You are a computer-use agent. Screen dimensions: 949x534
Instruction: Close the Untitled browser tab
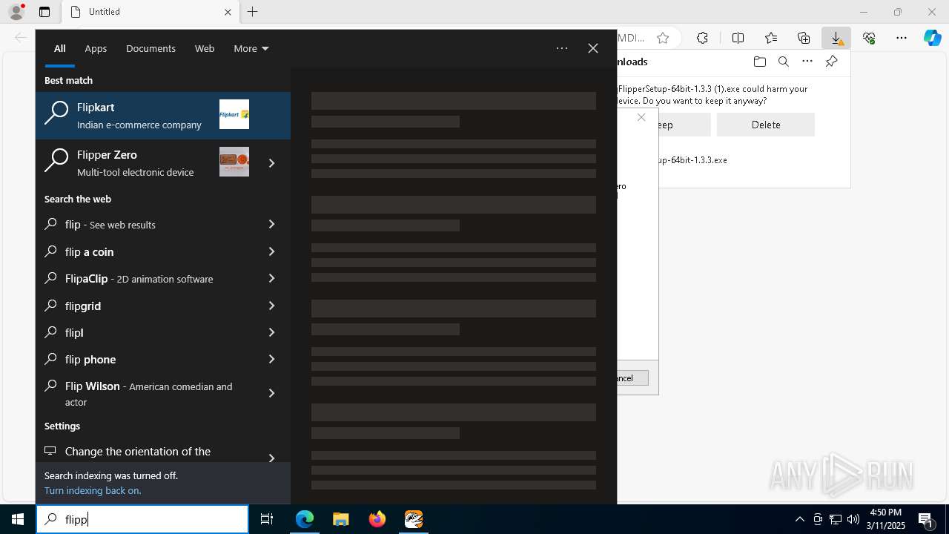pos(228,12)
